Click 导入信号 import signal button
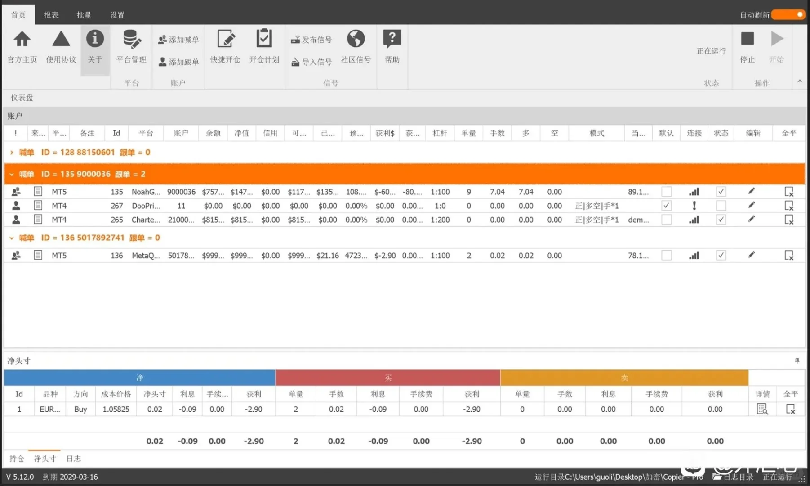Screen dimensions: 810x486 [x=312, y=62]
